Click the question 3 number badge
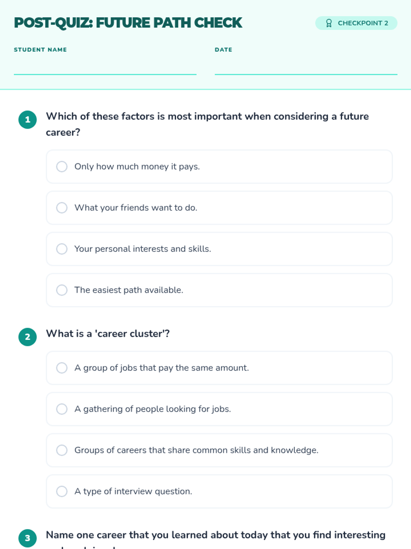Screen dimensions: 411x549 27,538
